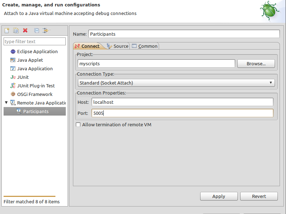Click the Remote Java Application icon
This screenshot has height=214, width=286.
tap(13, 103)
